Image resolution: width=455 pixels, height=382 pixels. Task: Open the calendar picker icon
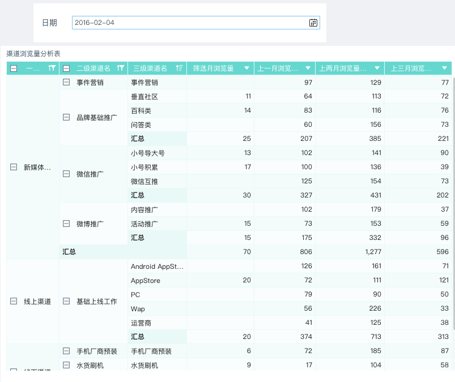pos(313,23)
